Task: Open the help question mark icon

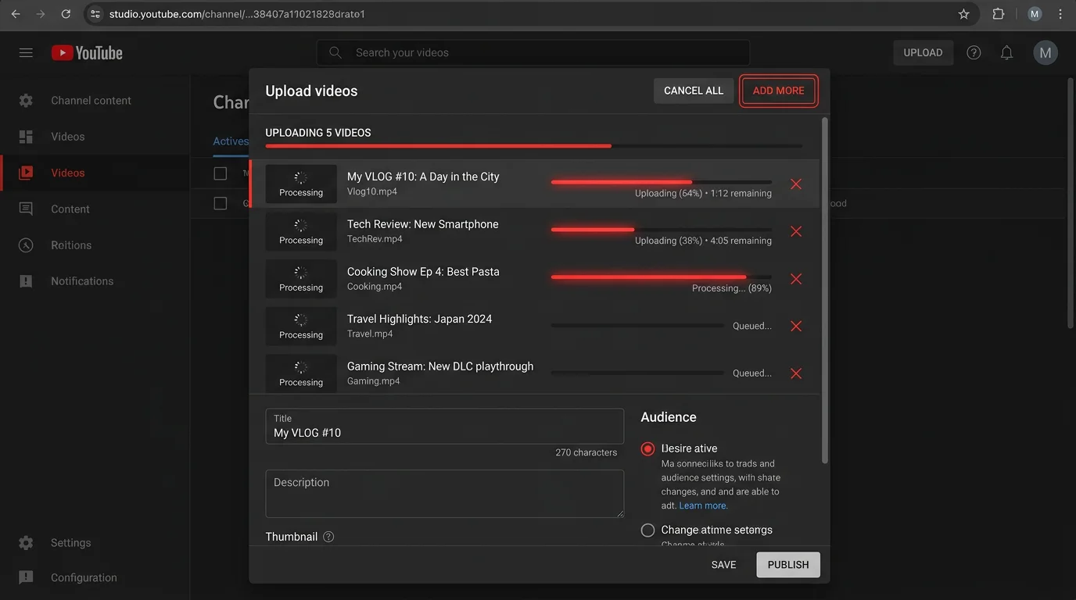Action: (x=974, y=52)
